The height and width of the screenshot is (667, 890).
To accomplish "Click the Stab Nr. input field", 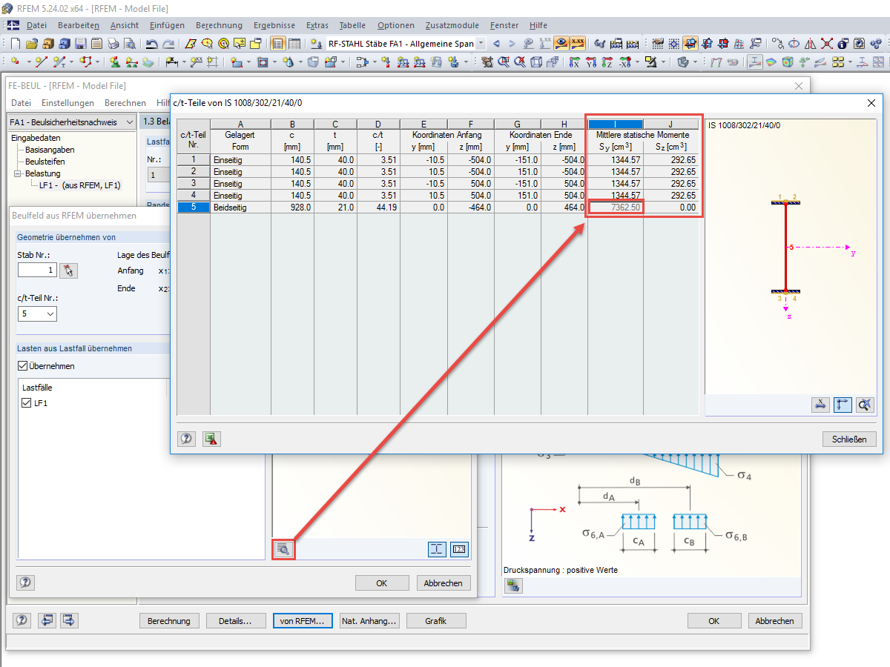I will coord(37,271).
